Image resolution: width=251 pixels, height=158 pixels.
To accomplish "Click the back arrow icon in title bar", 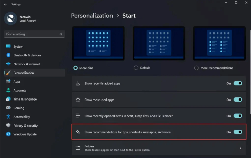I will [x=5, y=4].
